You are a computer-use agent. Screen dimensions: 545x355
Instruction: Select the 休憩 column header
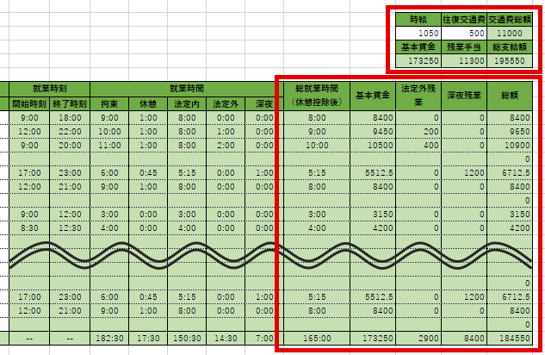[147, 103]
